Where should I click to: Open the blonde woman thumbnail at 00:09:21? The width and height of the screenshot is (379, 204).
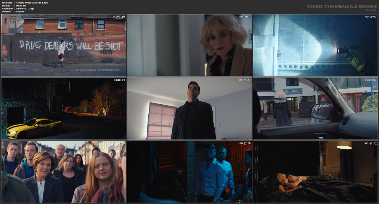coord(189,45)
